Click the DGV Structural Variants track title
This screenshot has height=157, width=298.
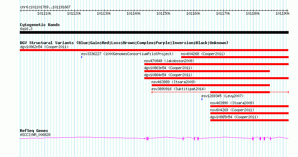pos(124,43)
